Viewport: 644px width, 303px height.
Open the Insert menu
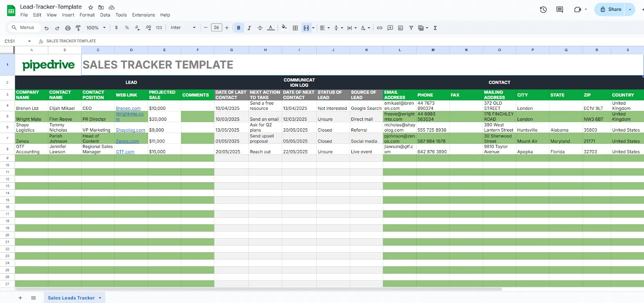[68, 15]
